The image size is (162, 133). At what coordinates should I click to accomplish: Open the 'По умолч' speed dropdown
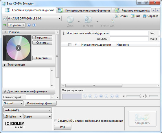tap(16, 25)
